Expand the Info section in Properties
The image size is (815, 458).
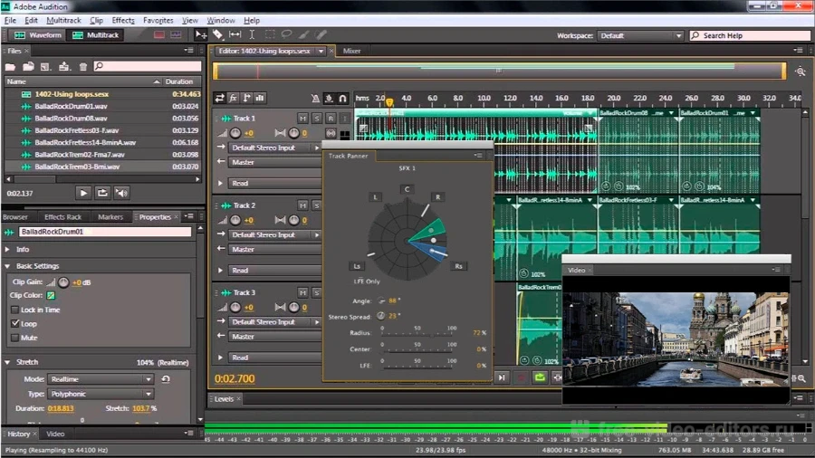coord(7,249)
